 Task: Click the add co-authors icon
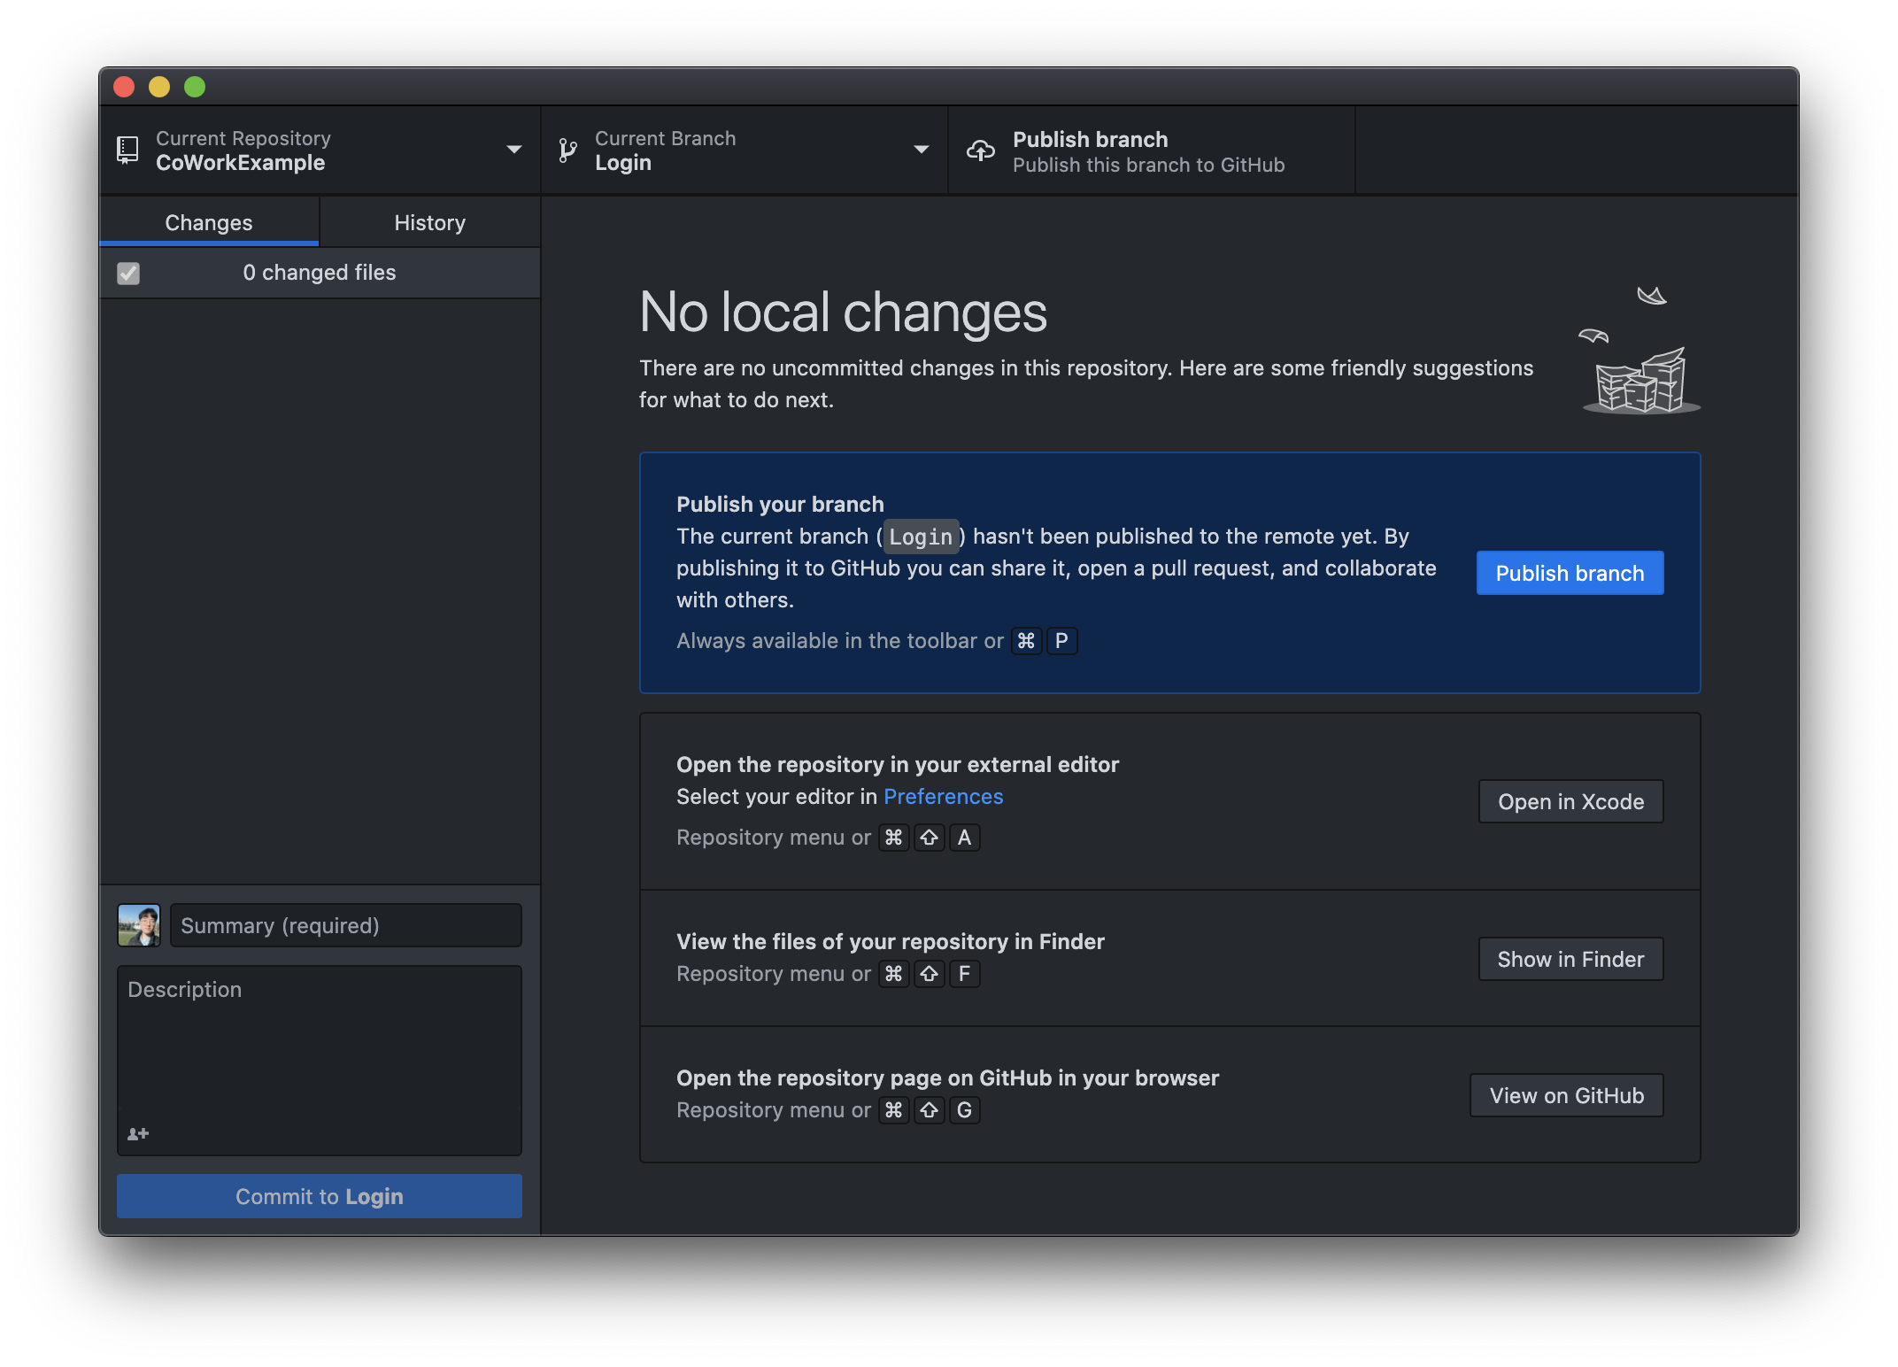pos(138,1133)
